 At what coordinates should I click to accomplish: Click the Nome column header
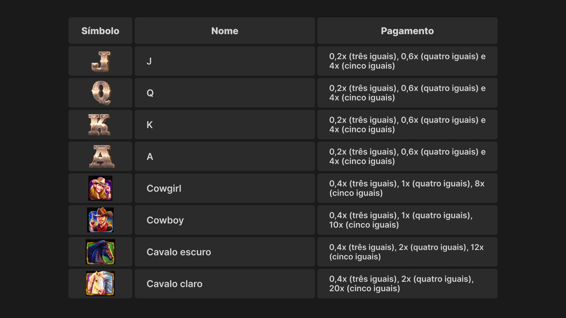[x=225, y=31]
